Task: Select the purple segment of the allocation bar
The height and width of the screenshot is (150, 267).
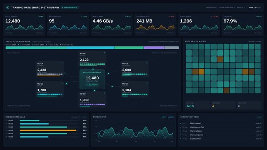Action: tap(154, 48)
